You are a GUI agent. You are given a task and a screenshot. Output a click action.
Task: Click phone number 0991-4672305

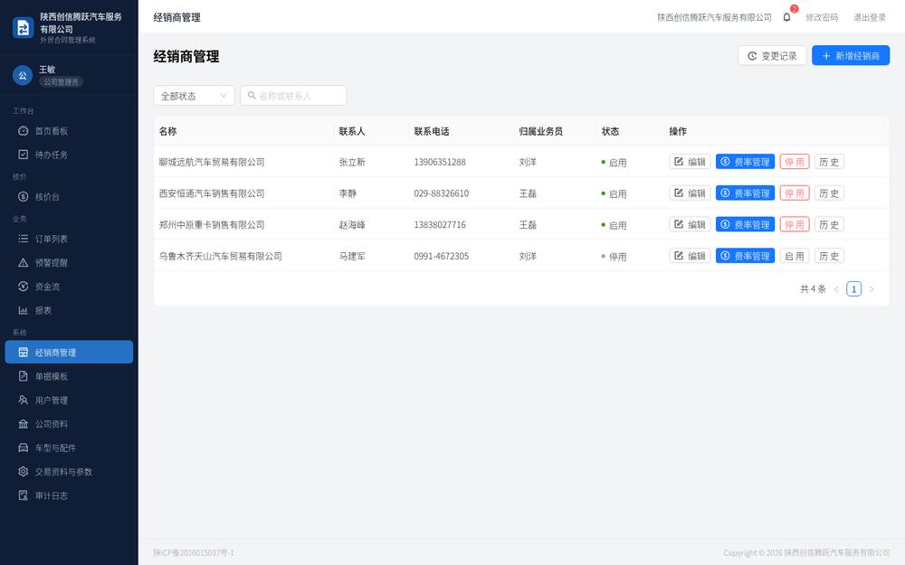441,256
